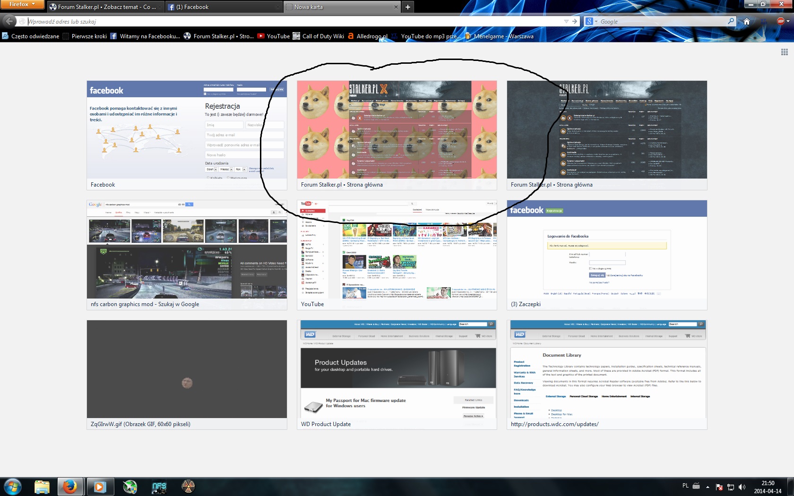Launch the Stalker radiation taskbar icon
Viewport: 794px width, 496px height.
(x=188, y=487)
